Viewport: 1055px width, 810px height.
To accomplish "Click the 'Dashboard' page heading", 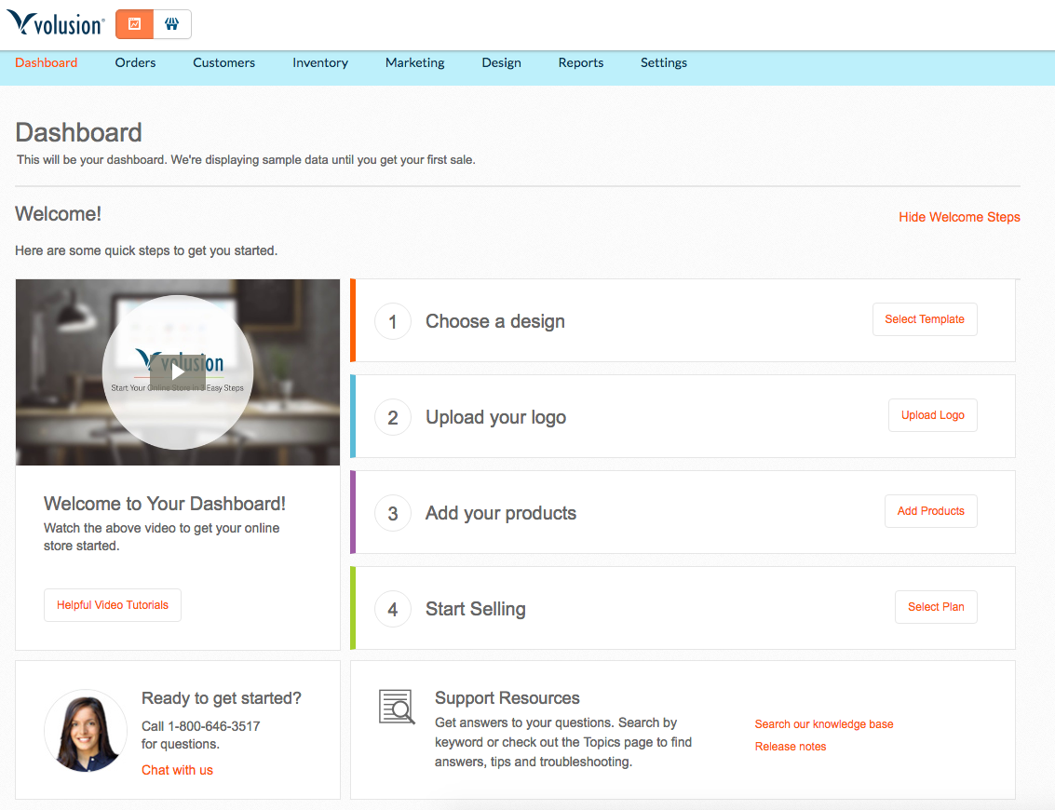I will point(79,132).
